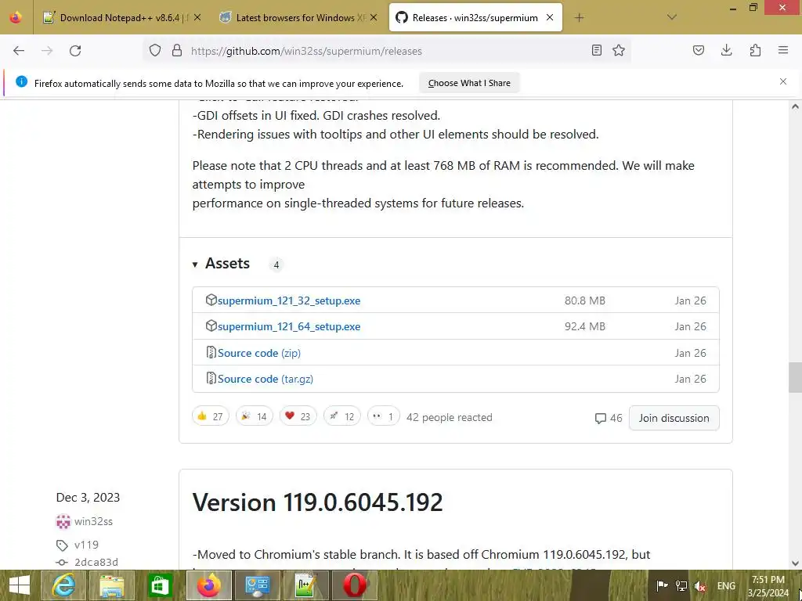Select Firefox in the taskbar
This screenshot has height=601, width=802.
click(208, 585)
